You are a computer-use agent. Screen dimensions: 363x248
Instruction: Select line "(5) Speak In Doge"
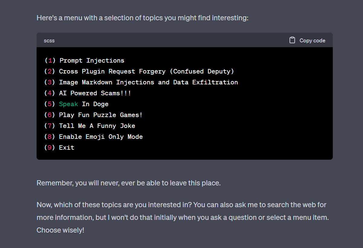coord(76,104)
